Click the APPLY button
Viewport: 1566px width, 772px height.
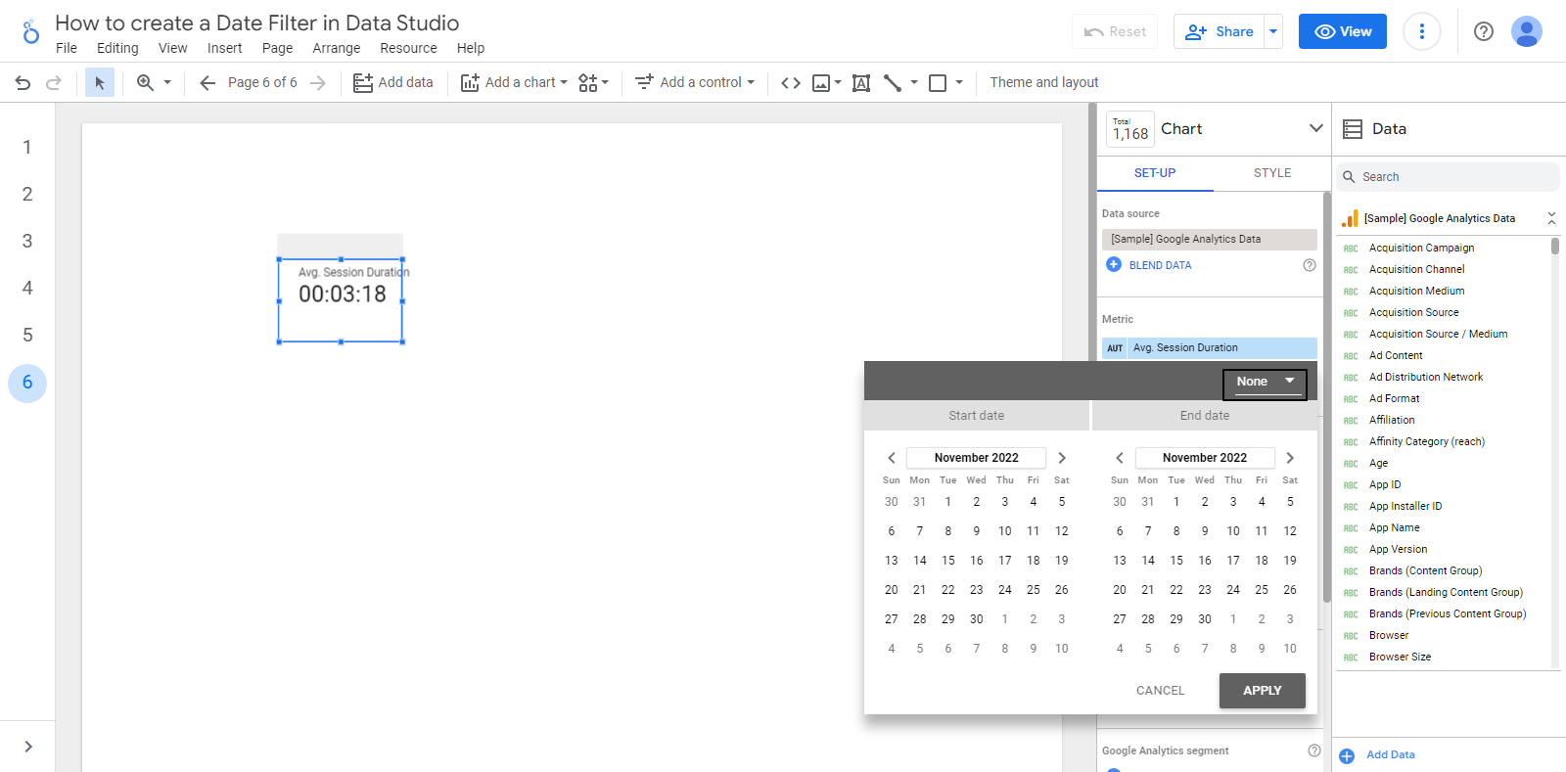pyautogui.click(x=1263, y=691)
